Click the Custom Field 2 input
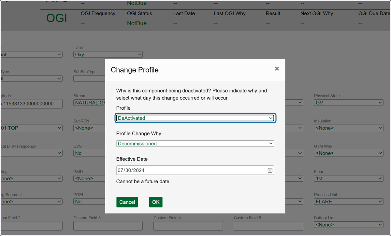 (x=31, y=226)
